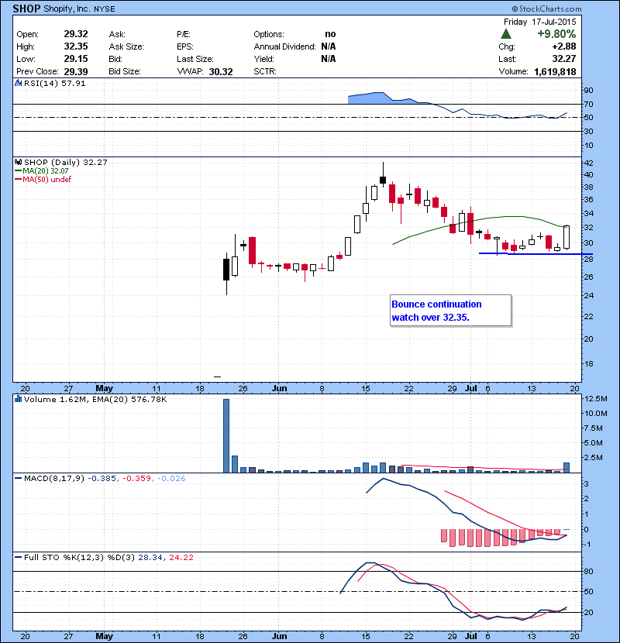Click the latest hollow candlestick from July 17

coord(567,237)
